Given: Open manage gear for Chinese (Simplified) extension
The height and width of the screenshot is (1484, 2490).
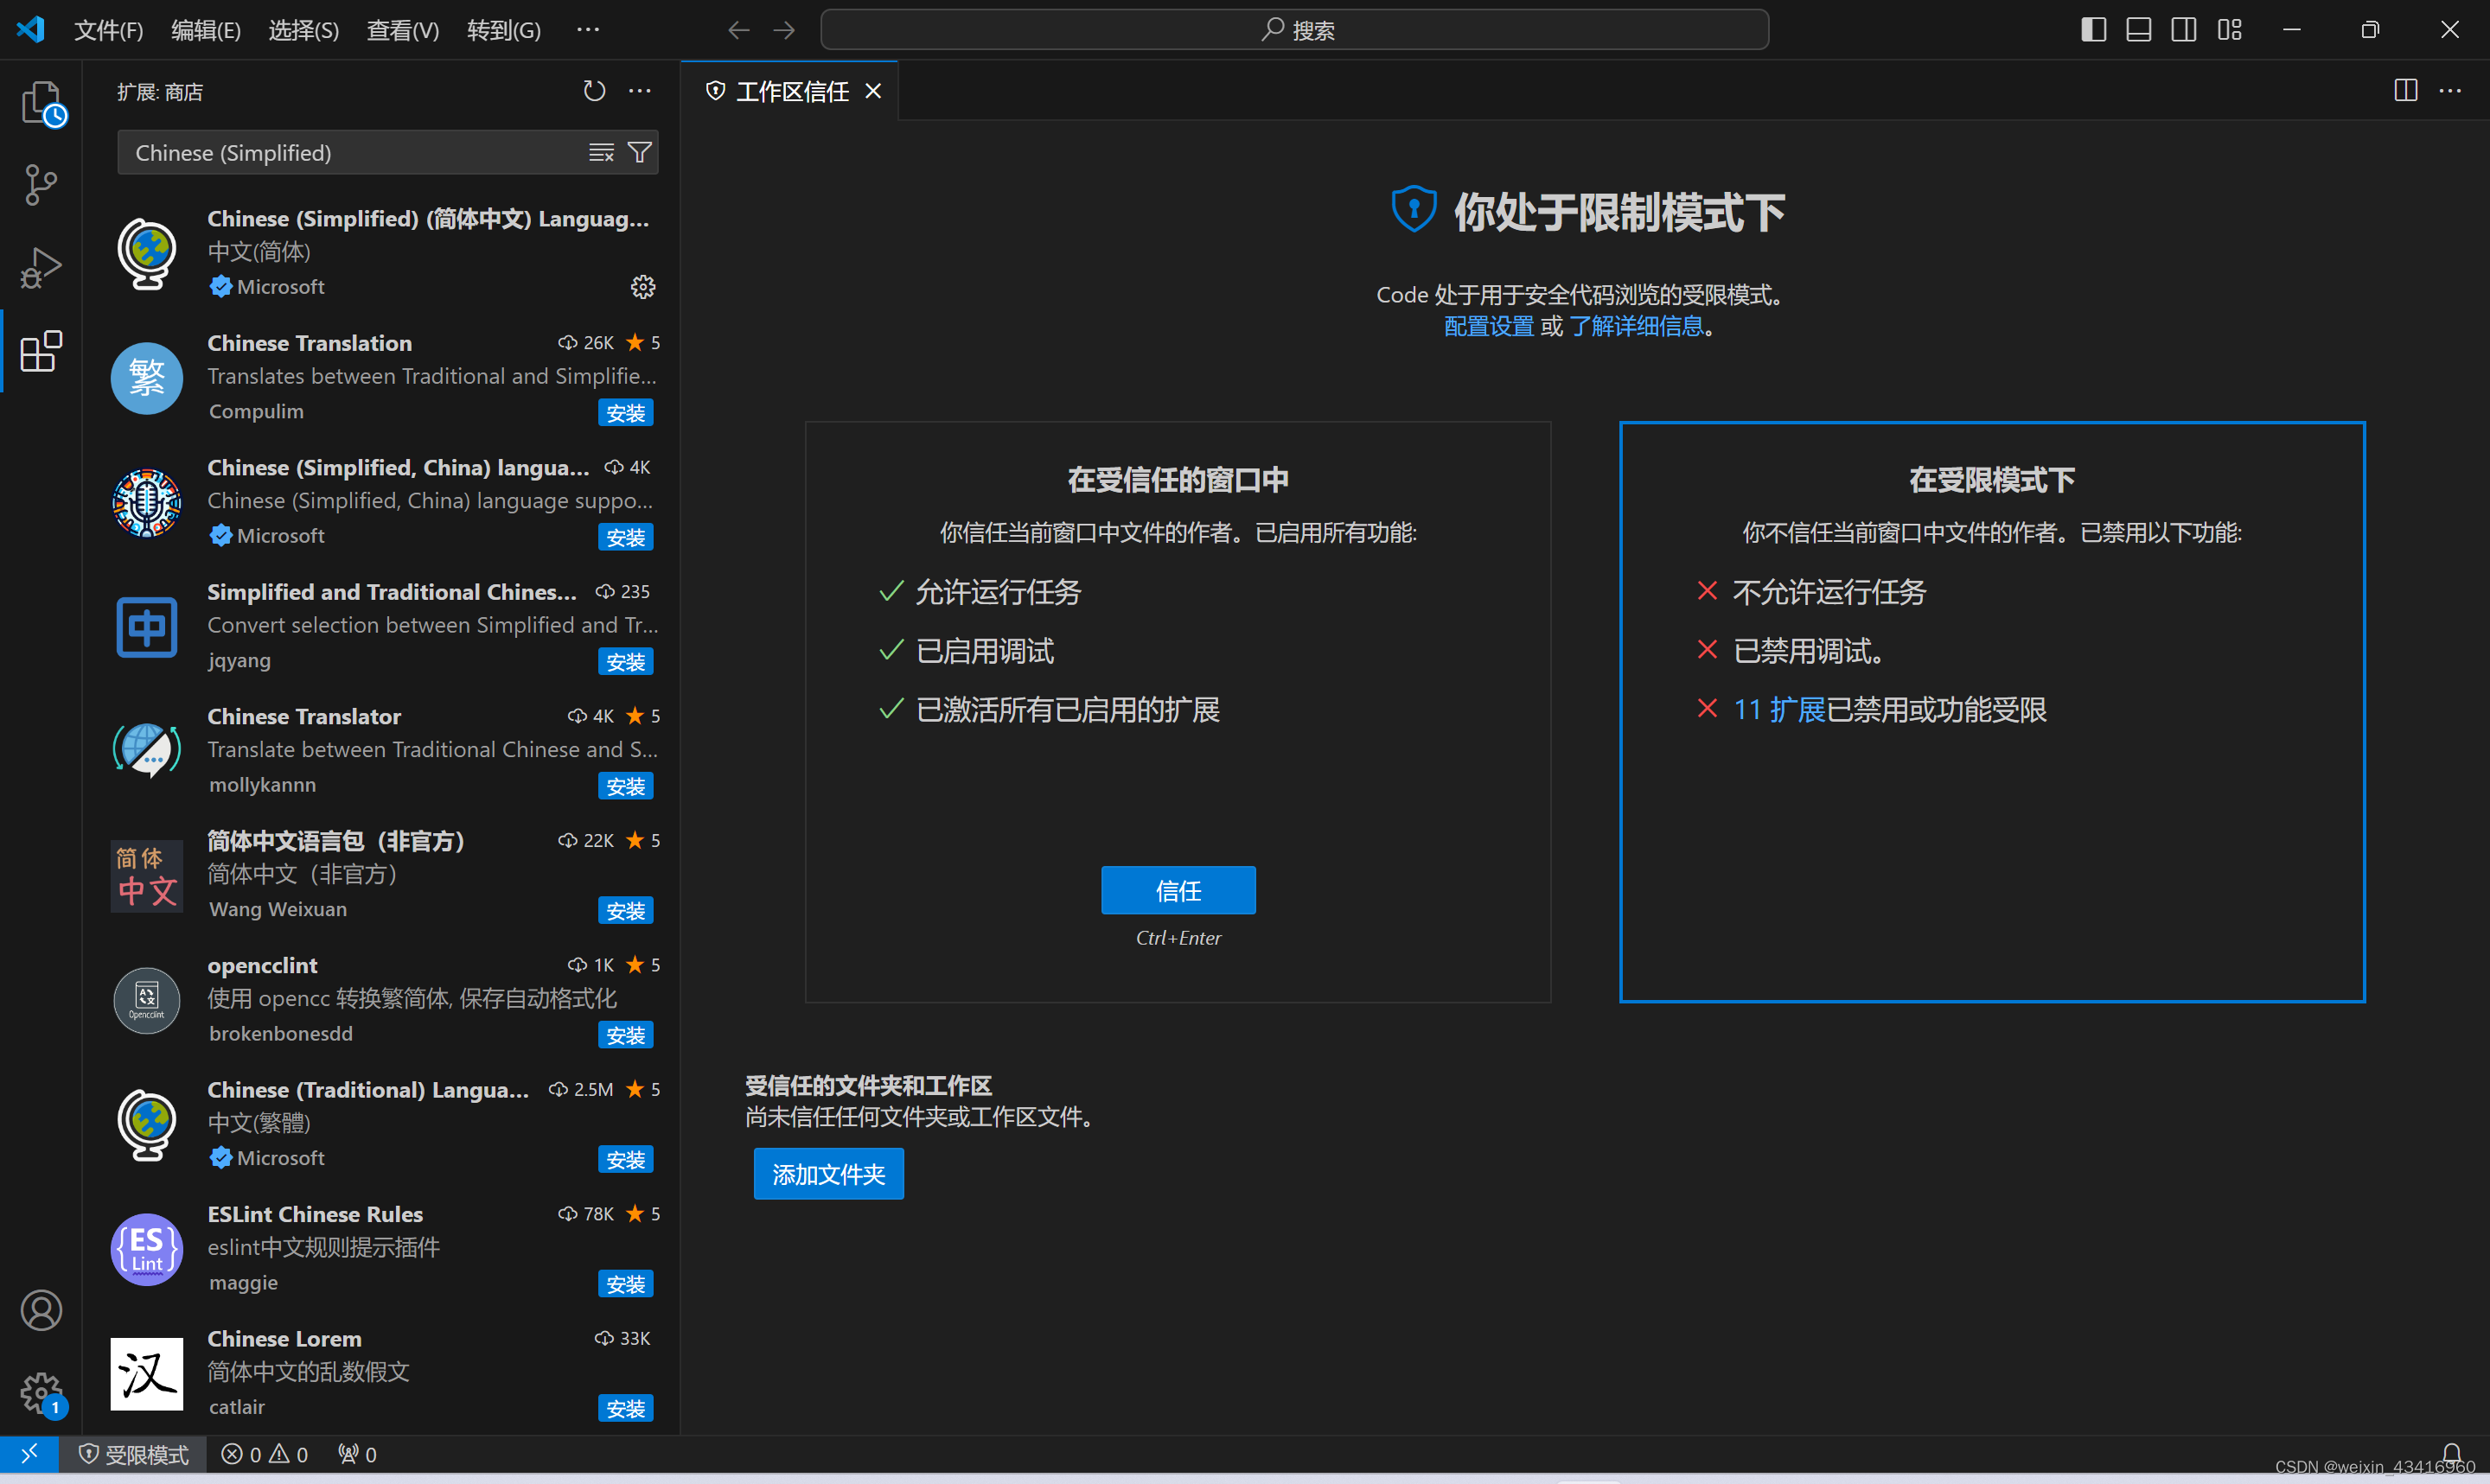Looking at the screenshot, I should (x=643, y=287).
